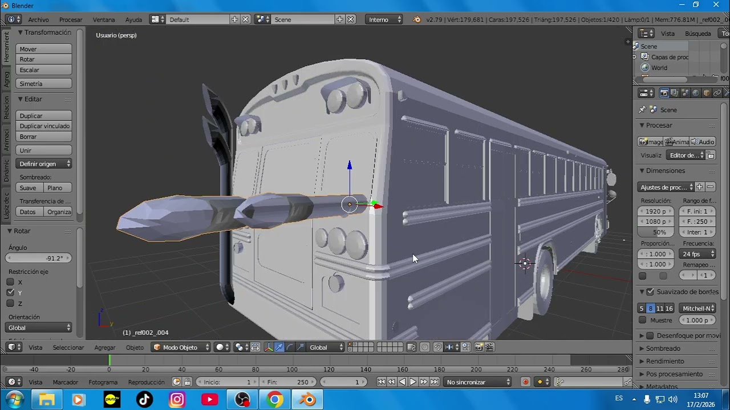730x410 pixels.
Task: Open the Ayuda menu
Action: (x=133, y=19)
